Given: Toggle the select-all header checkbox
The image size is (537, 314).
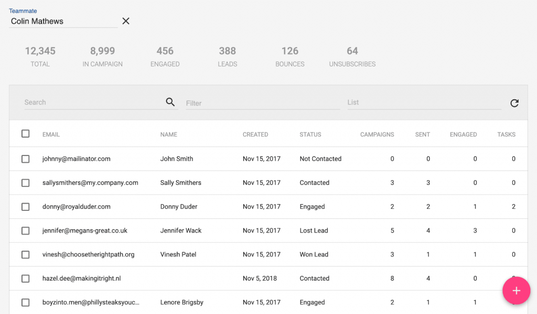Looking at the screenshot, I should [25, 133].
